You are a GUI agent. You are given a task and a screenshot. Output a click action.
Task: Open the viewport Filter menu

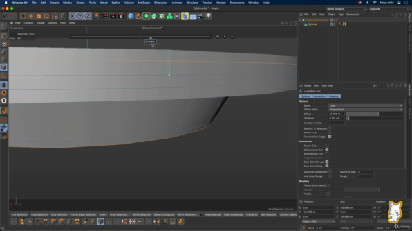(62, 23)
